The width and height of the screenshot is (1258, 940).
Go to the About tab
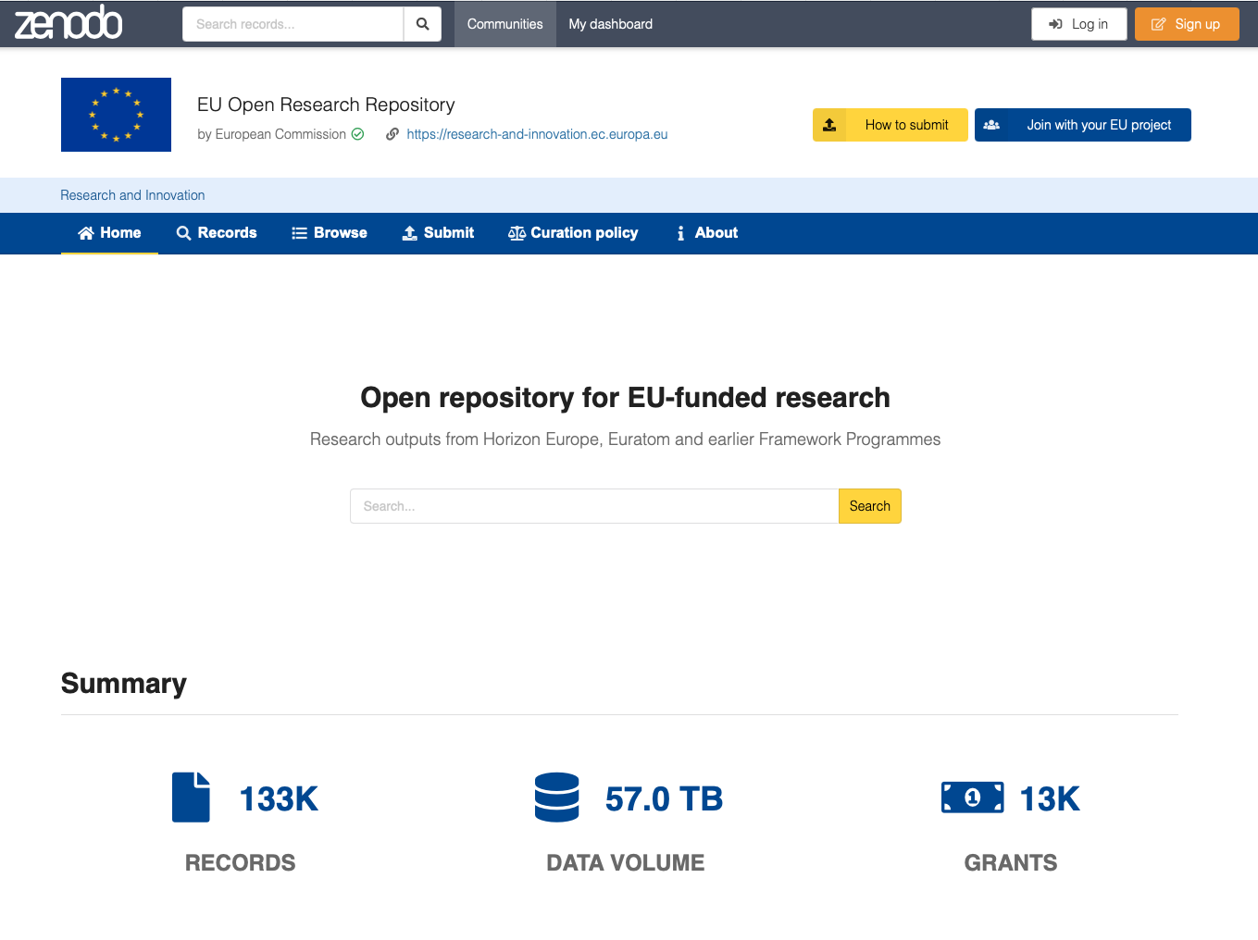coord(706,233)
